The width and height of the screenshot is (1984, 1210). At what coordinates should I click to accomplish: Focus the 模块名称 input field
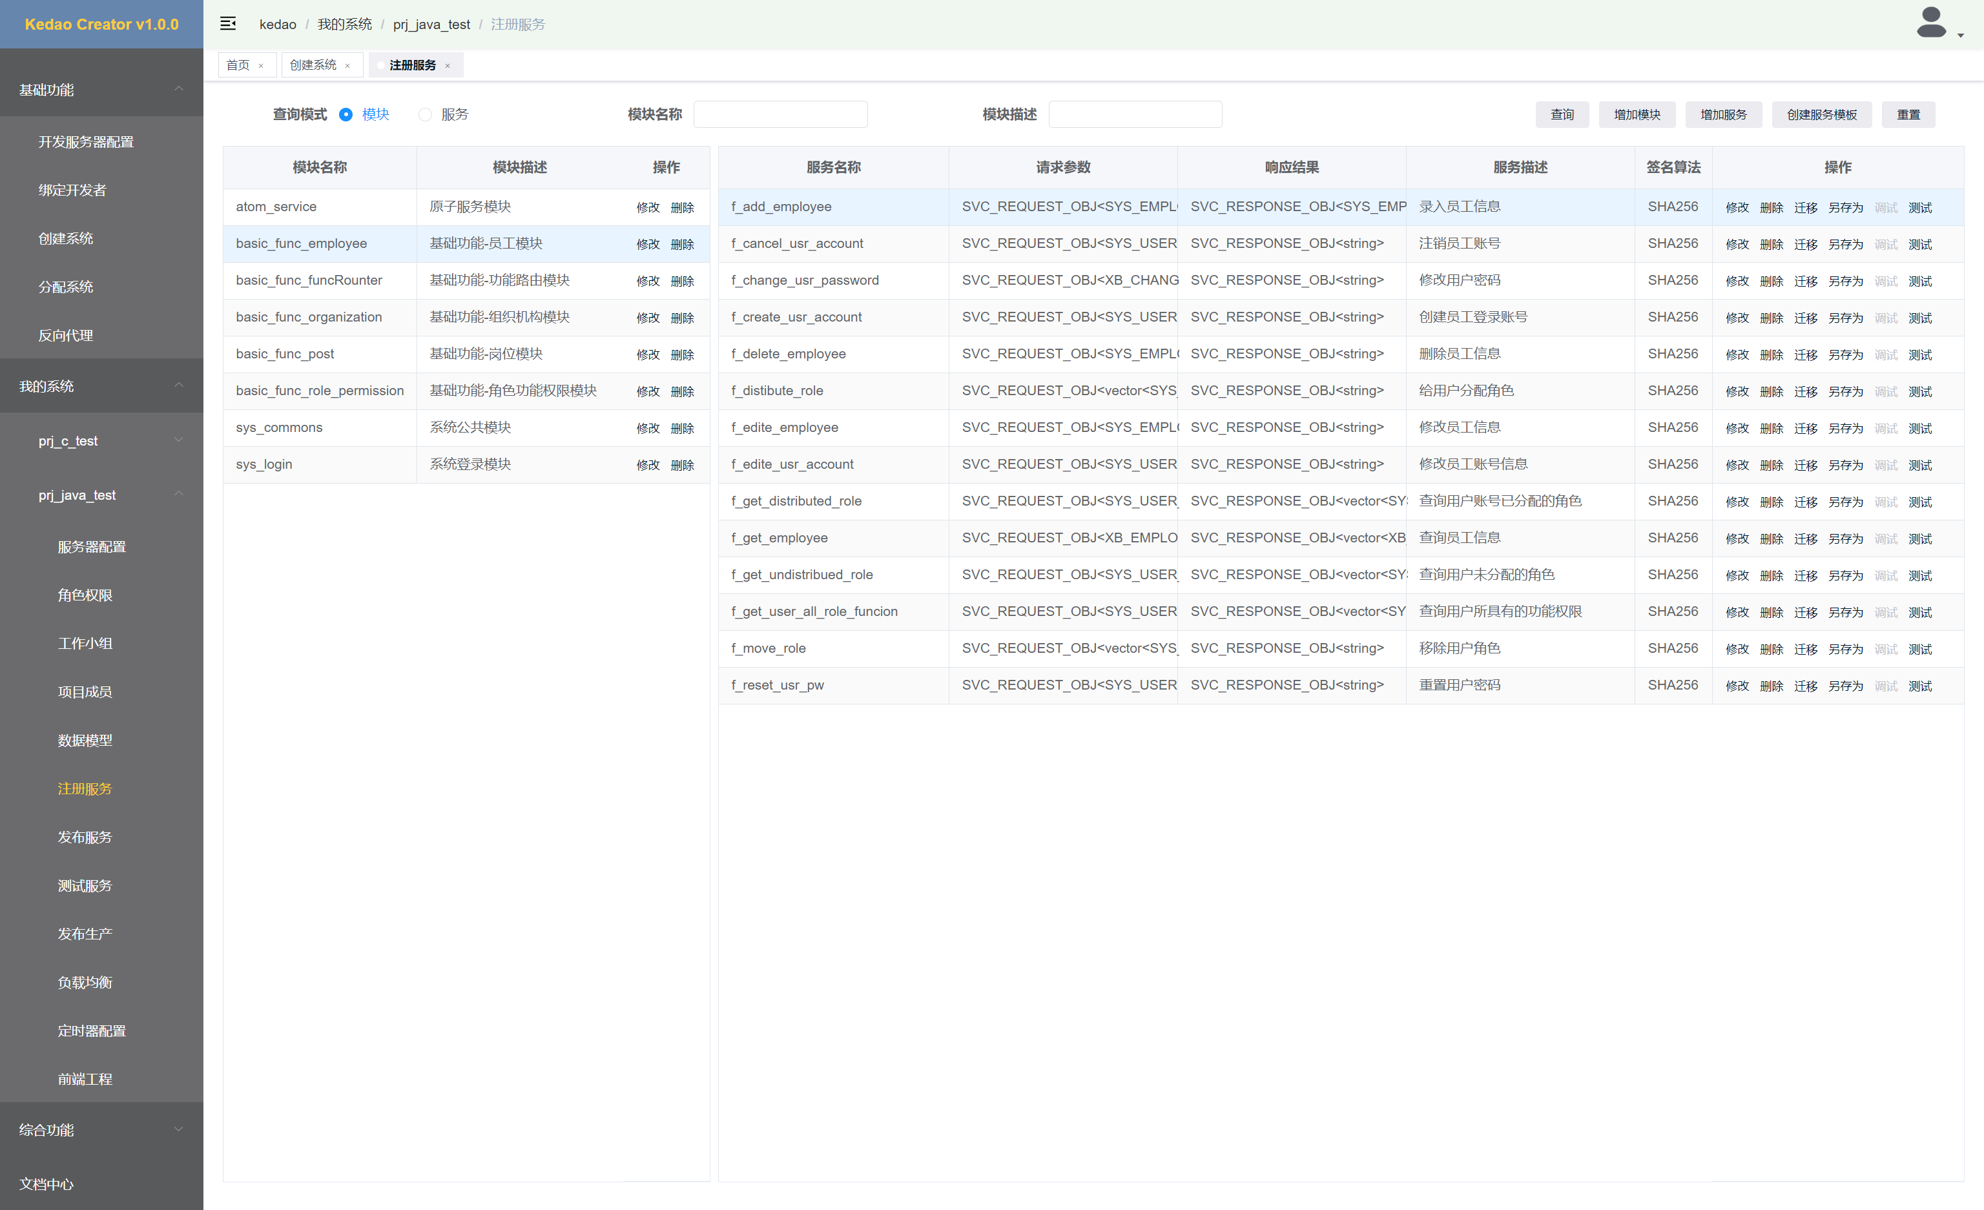(x=780, y=114)
